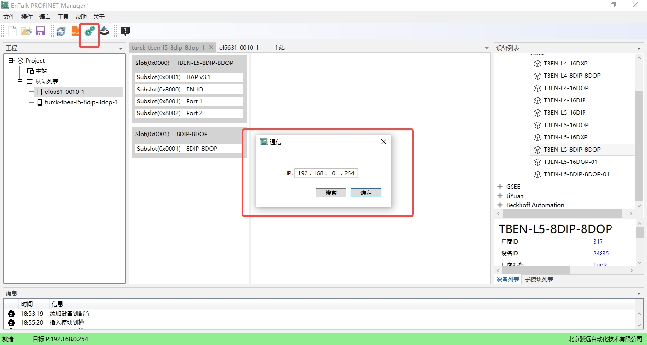
Task: Click the blue refresh arrows icon
Action: (61, 31)
